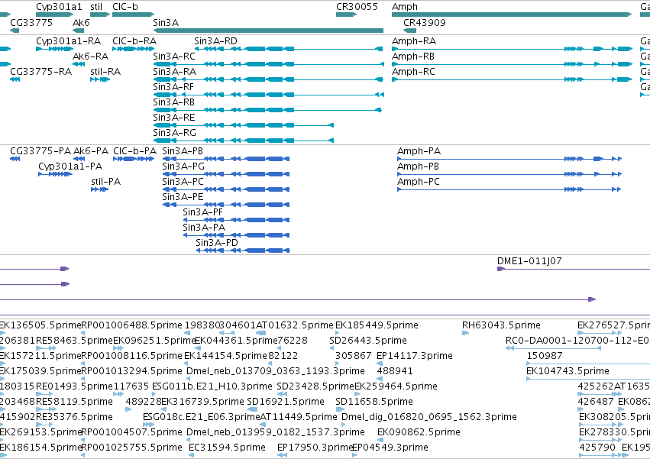Click the Cyp301a1 gene label
This screenshot has width=650, height=459.
pyautogui.click(x=59, y=7)
